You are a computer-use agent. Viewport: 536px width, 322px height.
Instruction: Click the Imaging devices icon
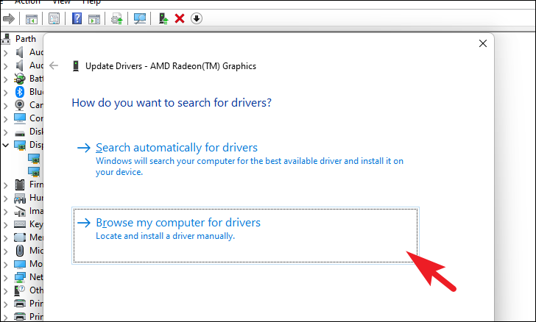click(x=20, y=212)
